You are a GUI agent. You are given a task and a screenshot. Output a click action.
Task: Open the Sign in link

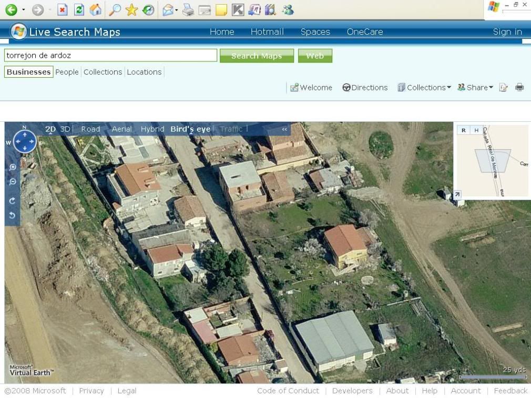(x=507, y=32)
